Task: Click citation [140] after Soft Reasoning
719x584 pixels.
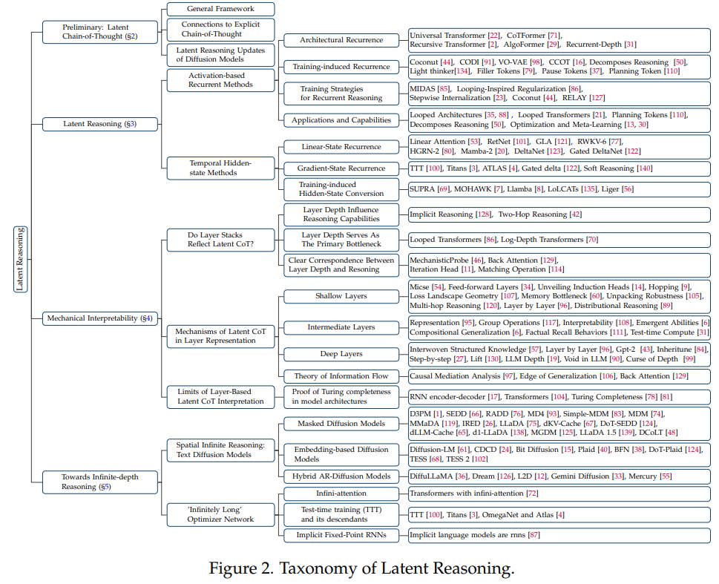Action: click(644, 169)
